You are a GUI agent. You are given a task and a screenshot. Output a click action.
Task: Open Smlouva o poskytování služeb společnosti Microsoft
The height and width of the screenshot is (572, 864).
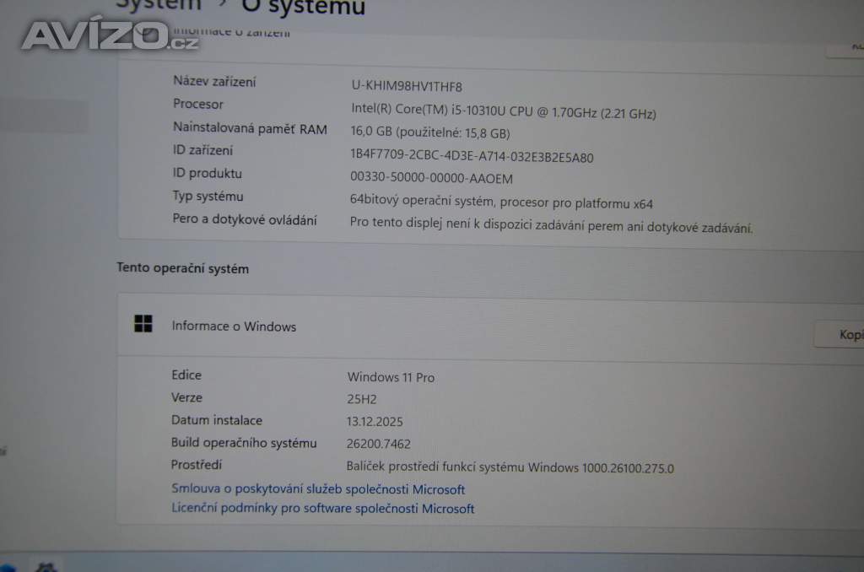318,489
